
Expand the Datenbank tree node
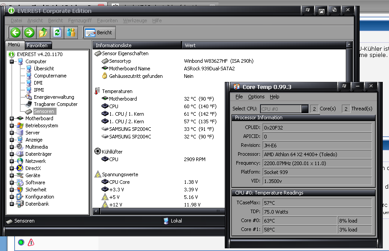pyautogui.click(x=12, y=204)
